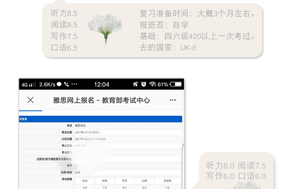Click 写作7.5 in the top bubble
Image resolution: width=285 pixels, height=189 pixels.
tap(64, 36)
